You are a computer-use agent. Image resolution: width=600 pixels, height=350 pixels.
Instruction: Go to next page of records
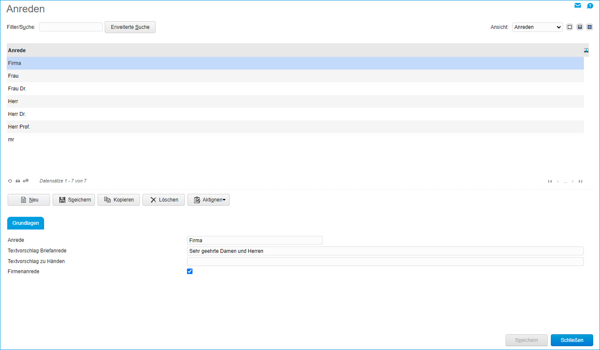click(x=573, y=182)
